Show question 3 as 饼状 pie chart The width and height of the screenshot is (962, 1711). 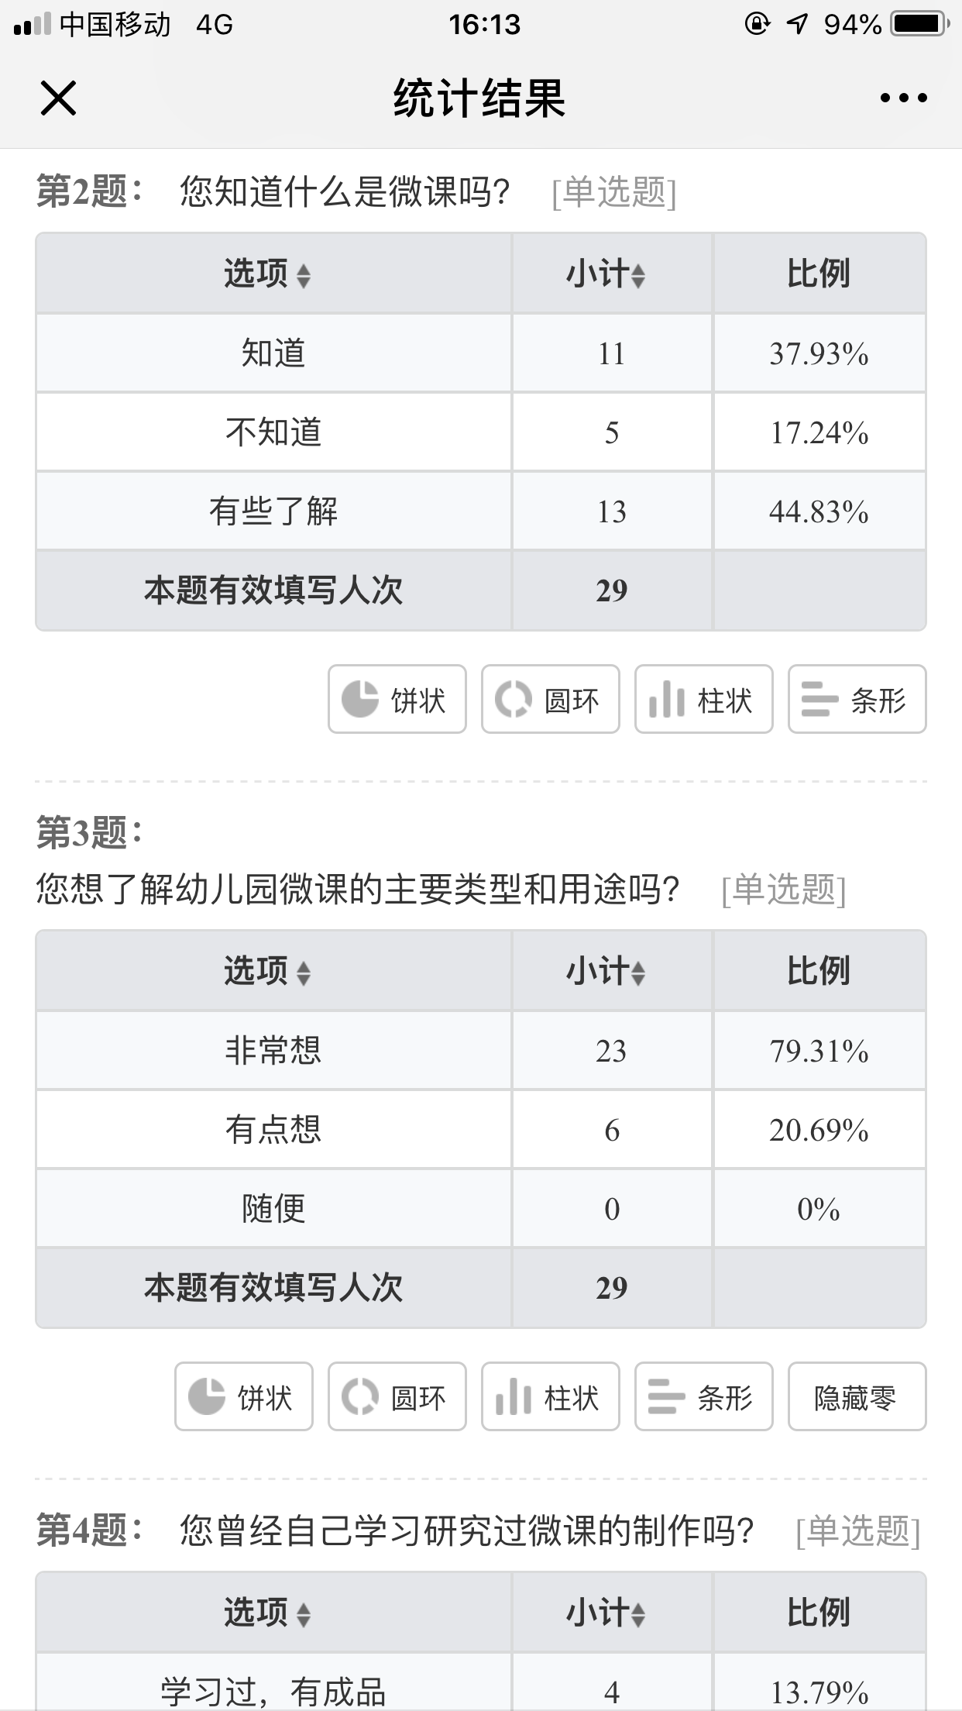[243, 1396]
